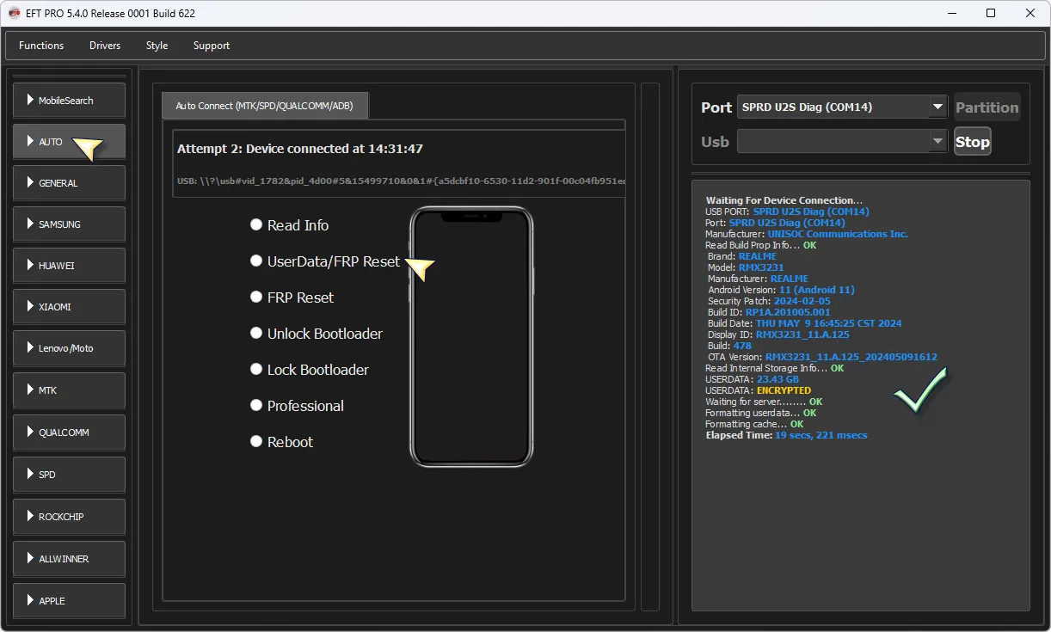Choose the Unlock Bootloader option
The image size is (1051, 632).
[256, 333]
